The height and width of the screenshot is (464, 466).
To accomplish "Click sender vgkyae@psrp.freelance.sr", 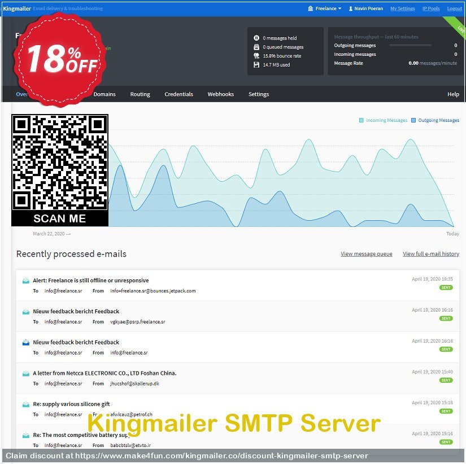I will [138, 322].
